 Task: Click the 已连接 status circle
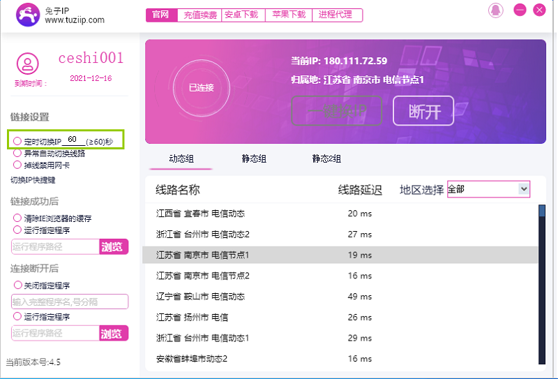pos(201,88)
